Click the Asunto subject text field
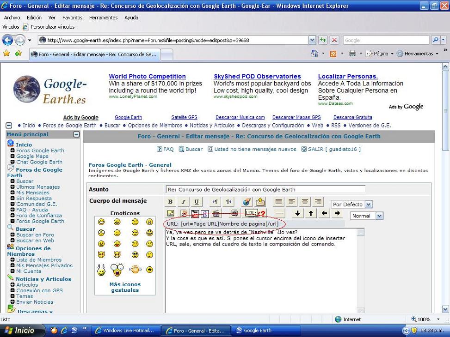The image size is (450, 337). 265,189
